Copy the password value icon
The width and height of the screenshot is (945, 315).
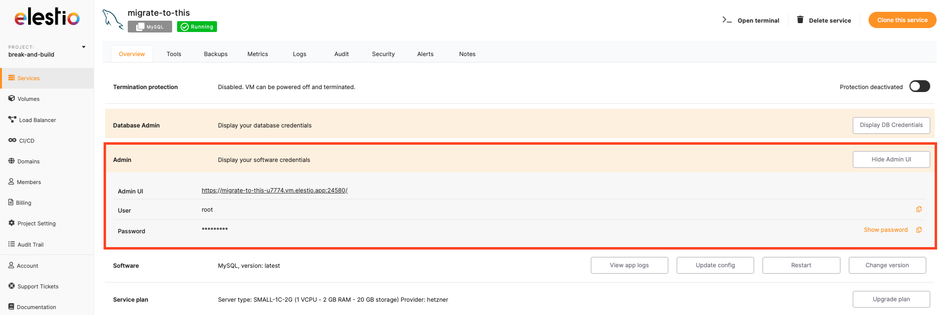[919, 230]
